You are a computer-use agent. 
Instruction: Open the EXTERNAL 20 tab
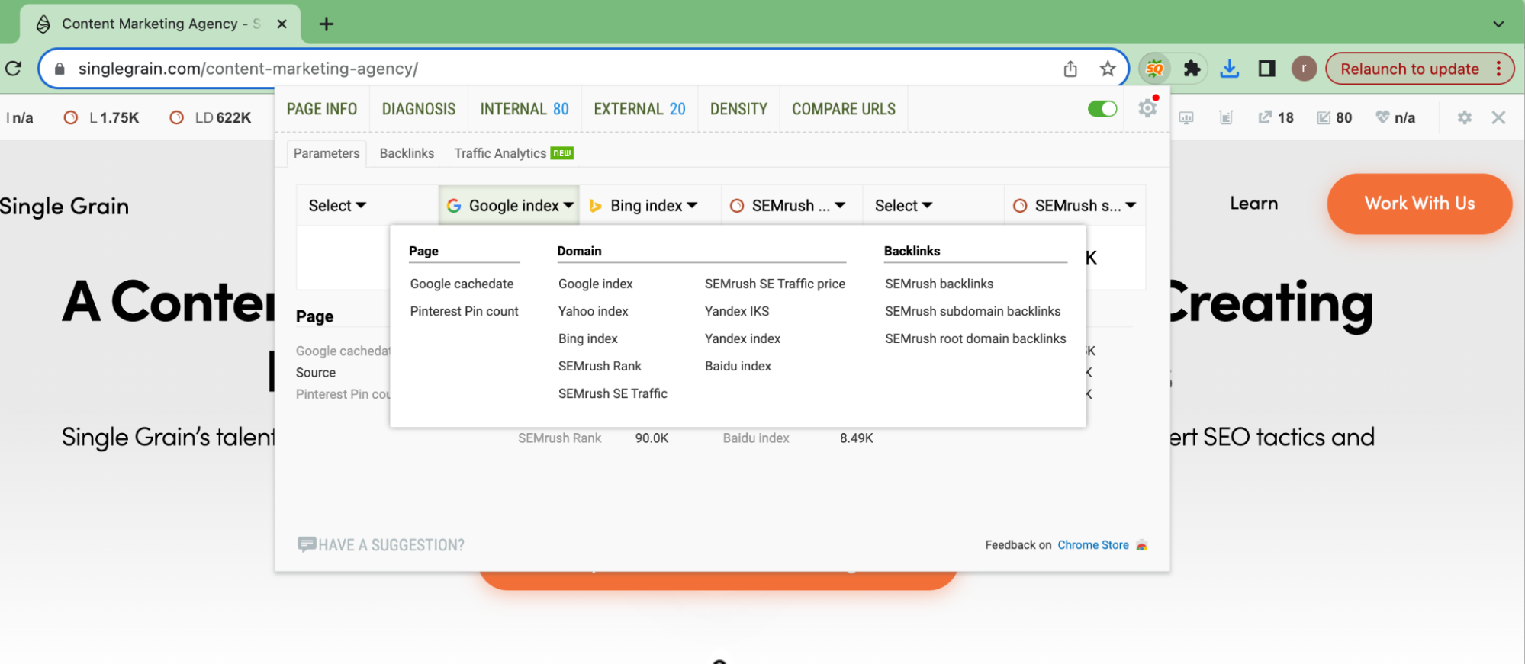tap(640, 109)
